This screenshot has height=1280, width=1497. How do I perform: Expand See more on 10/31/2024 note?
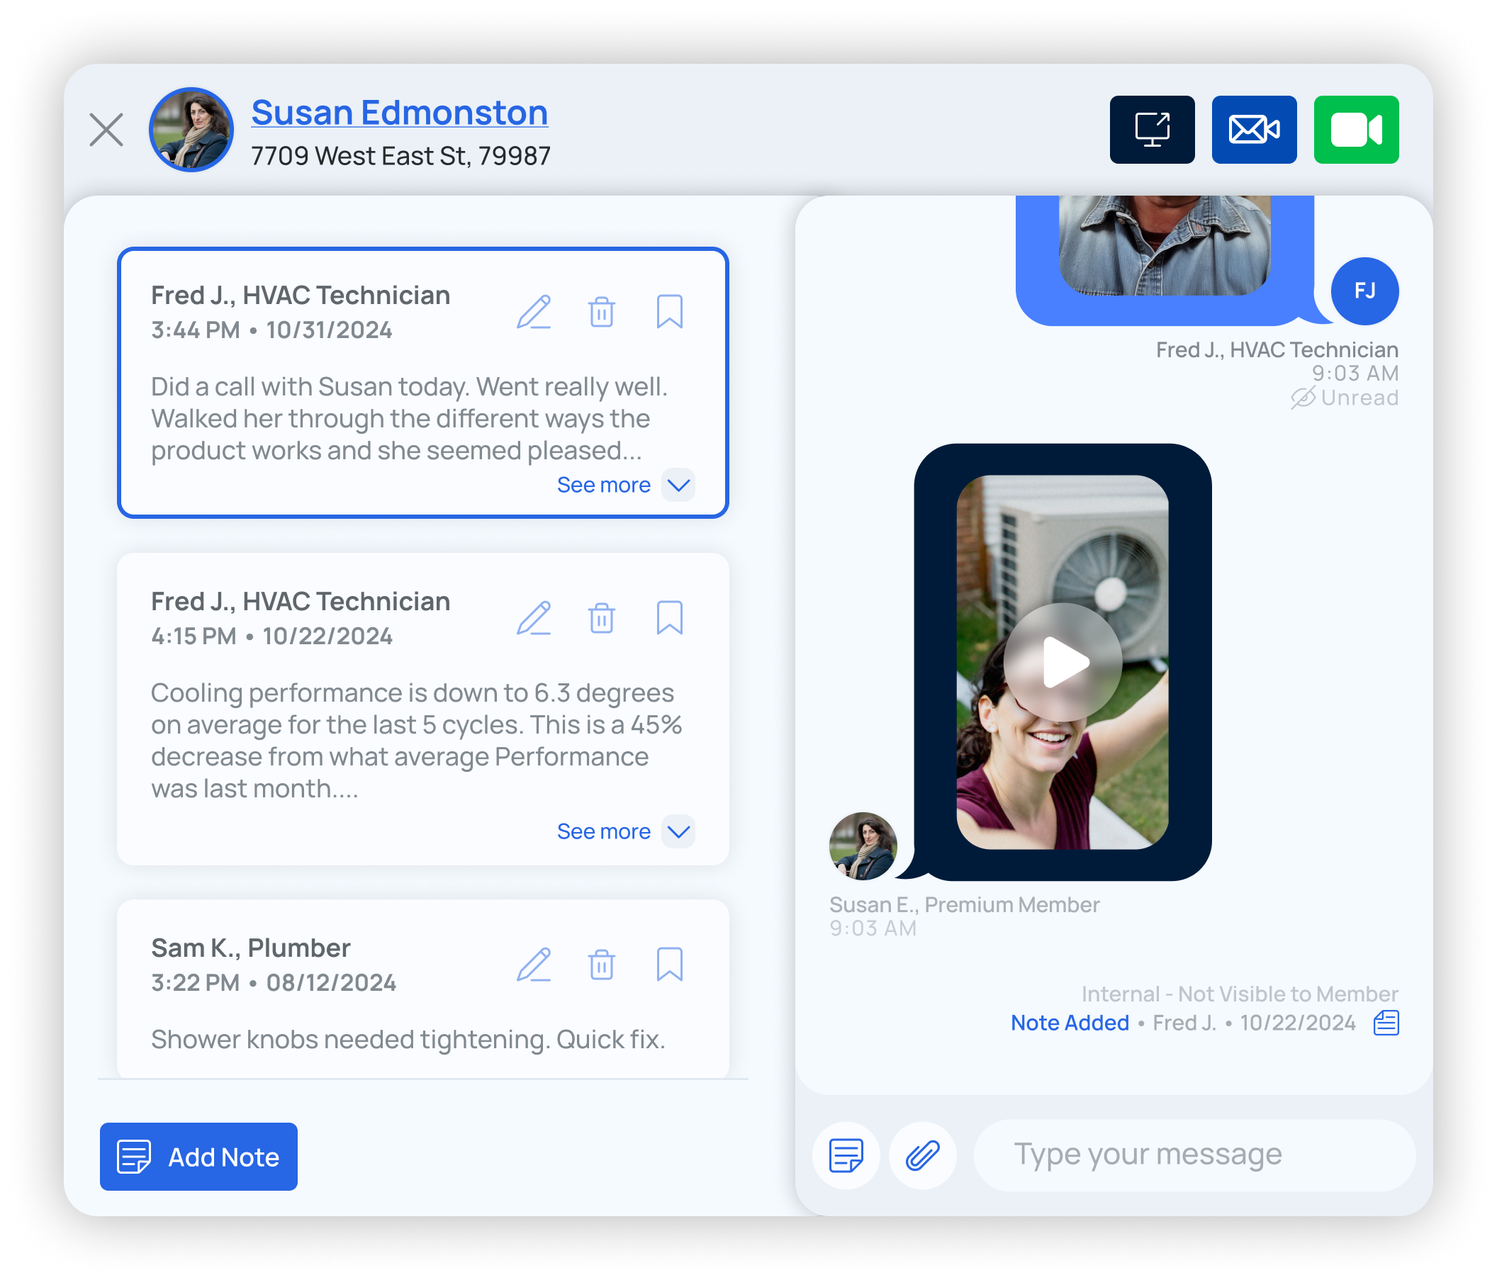point(603,485)
